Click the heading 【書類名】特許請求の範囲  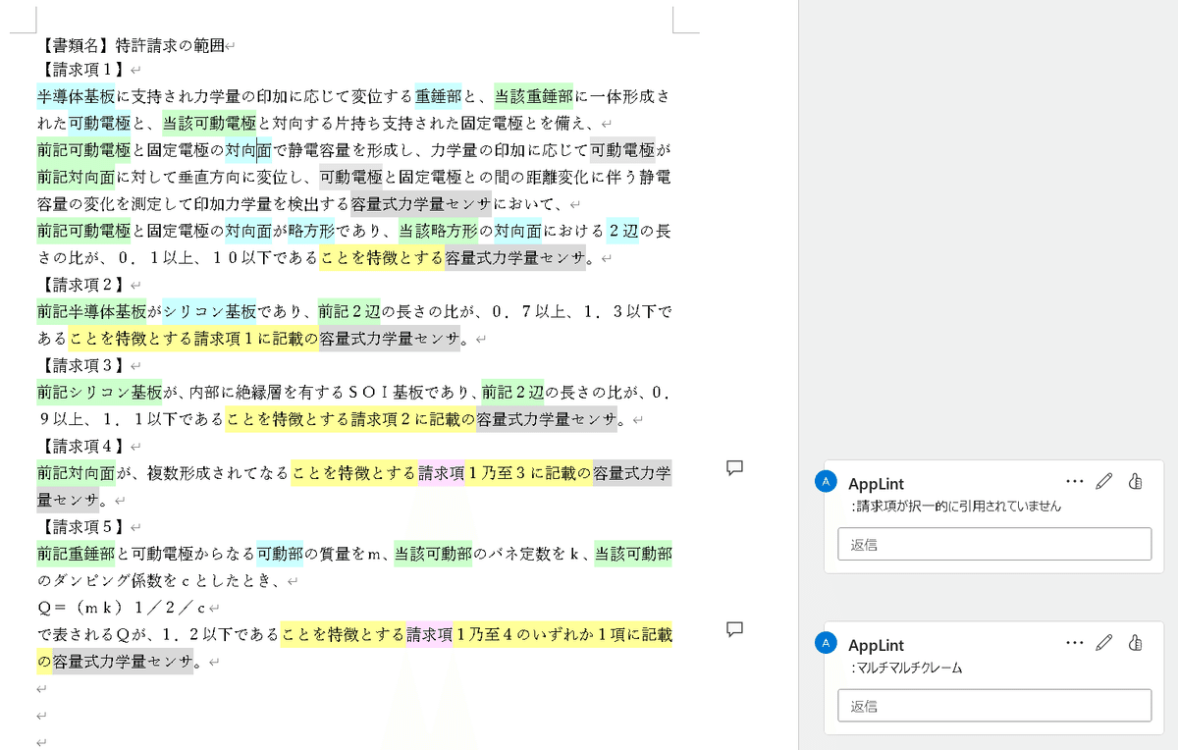coord(131,45)
